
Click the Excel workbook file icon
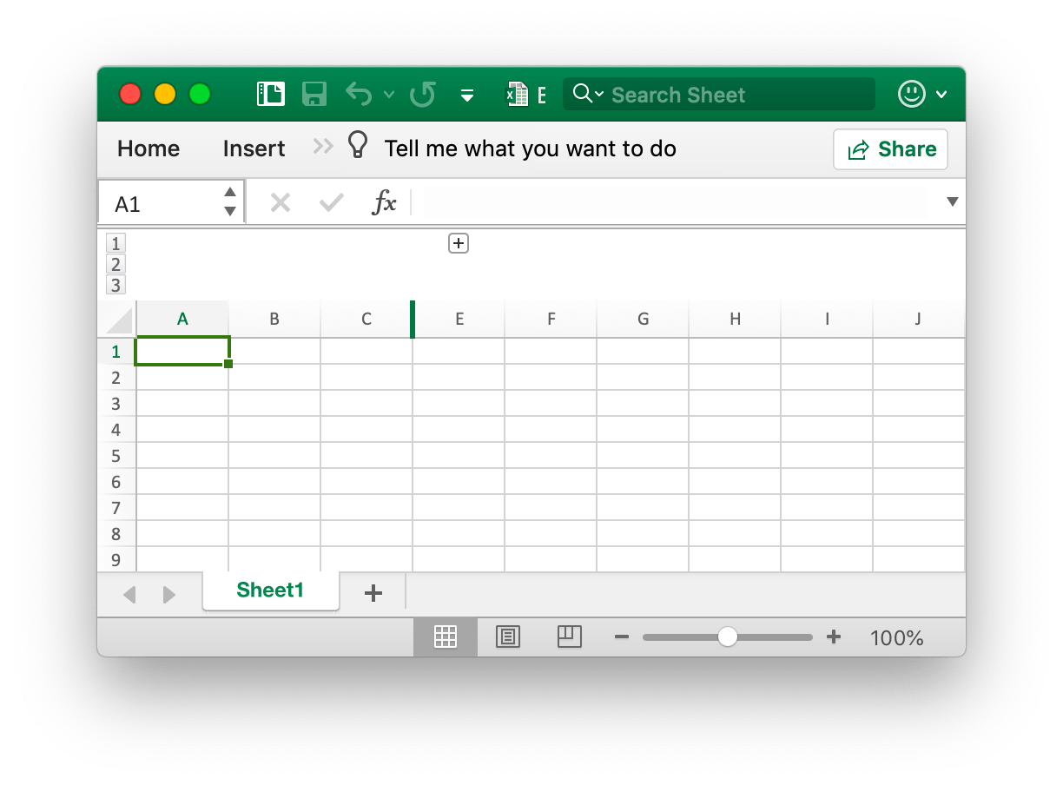[518, 94]
